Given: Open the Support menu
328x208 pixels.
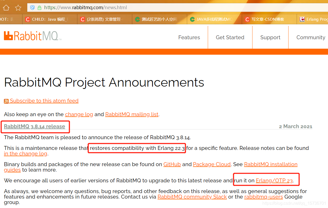Looking at the screenshot, I should (270, 37).
